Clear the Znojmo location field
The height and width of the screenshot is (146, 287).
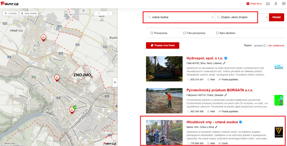coord(267,17)
